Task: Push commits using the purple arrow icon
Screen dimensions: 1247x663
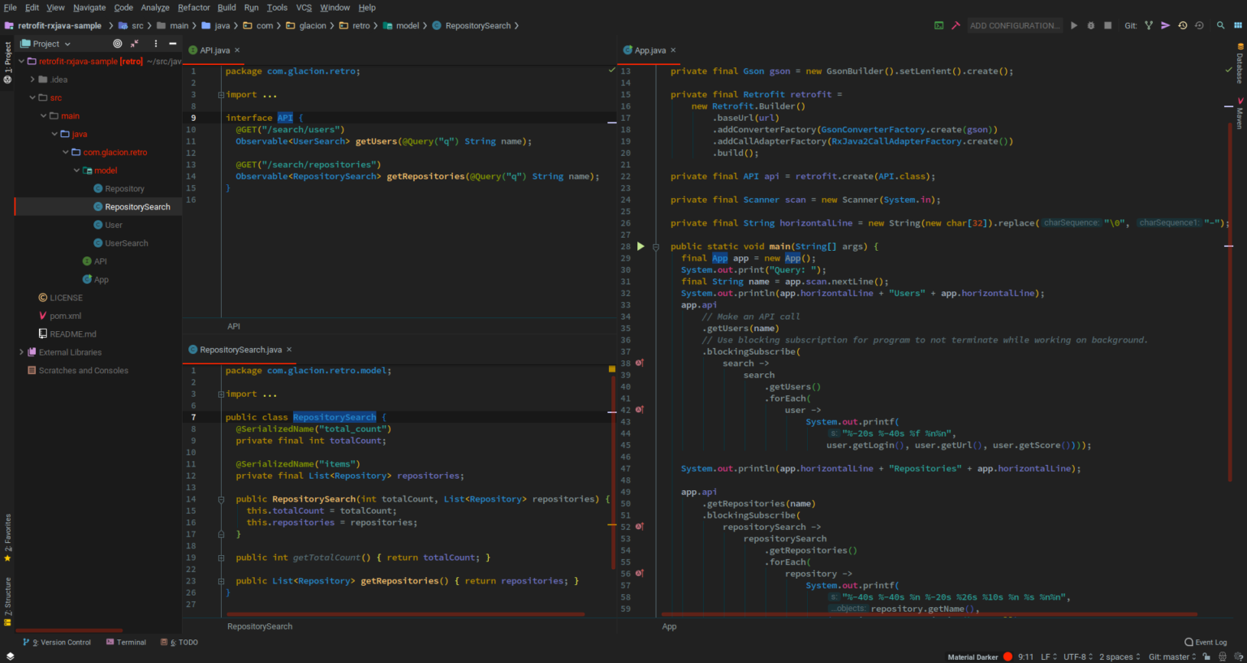Action: 1165,25
